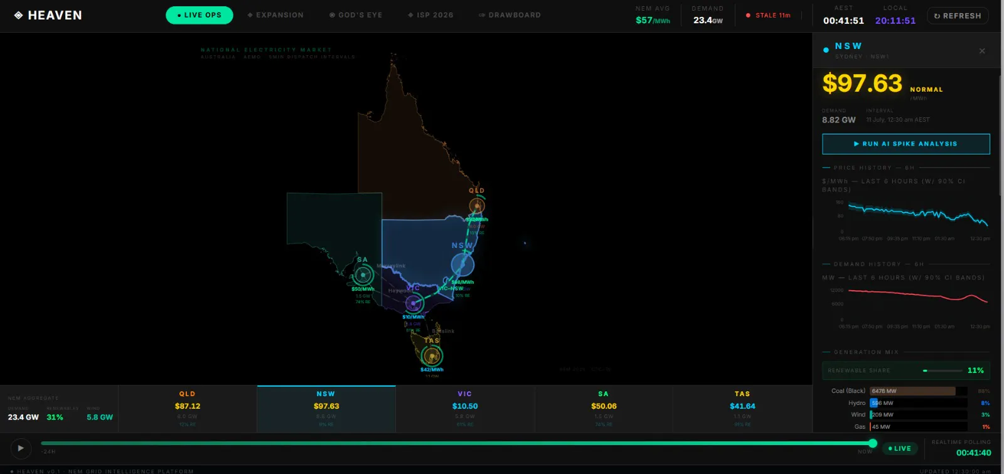Open the GOD'S EYE tab
The width and height of the screenshot is (1004, 474).
[356, 15]
